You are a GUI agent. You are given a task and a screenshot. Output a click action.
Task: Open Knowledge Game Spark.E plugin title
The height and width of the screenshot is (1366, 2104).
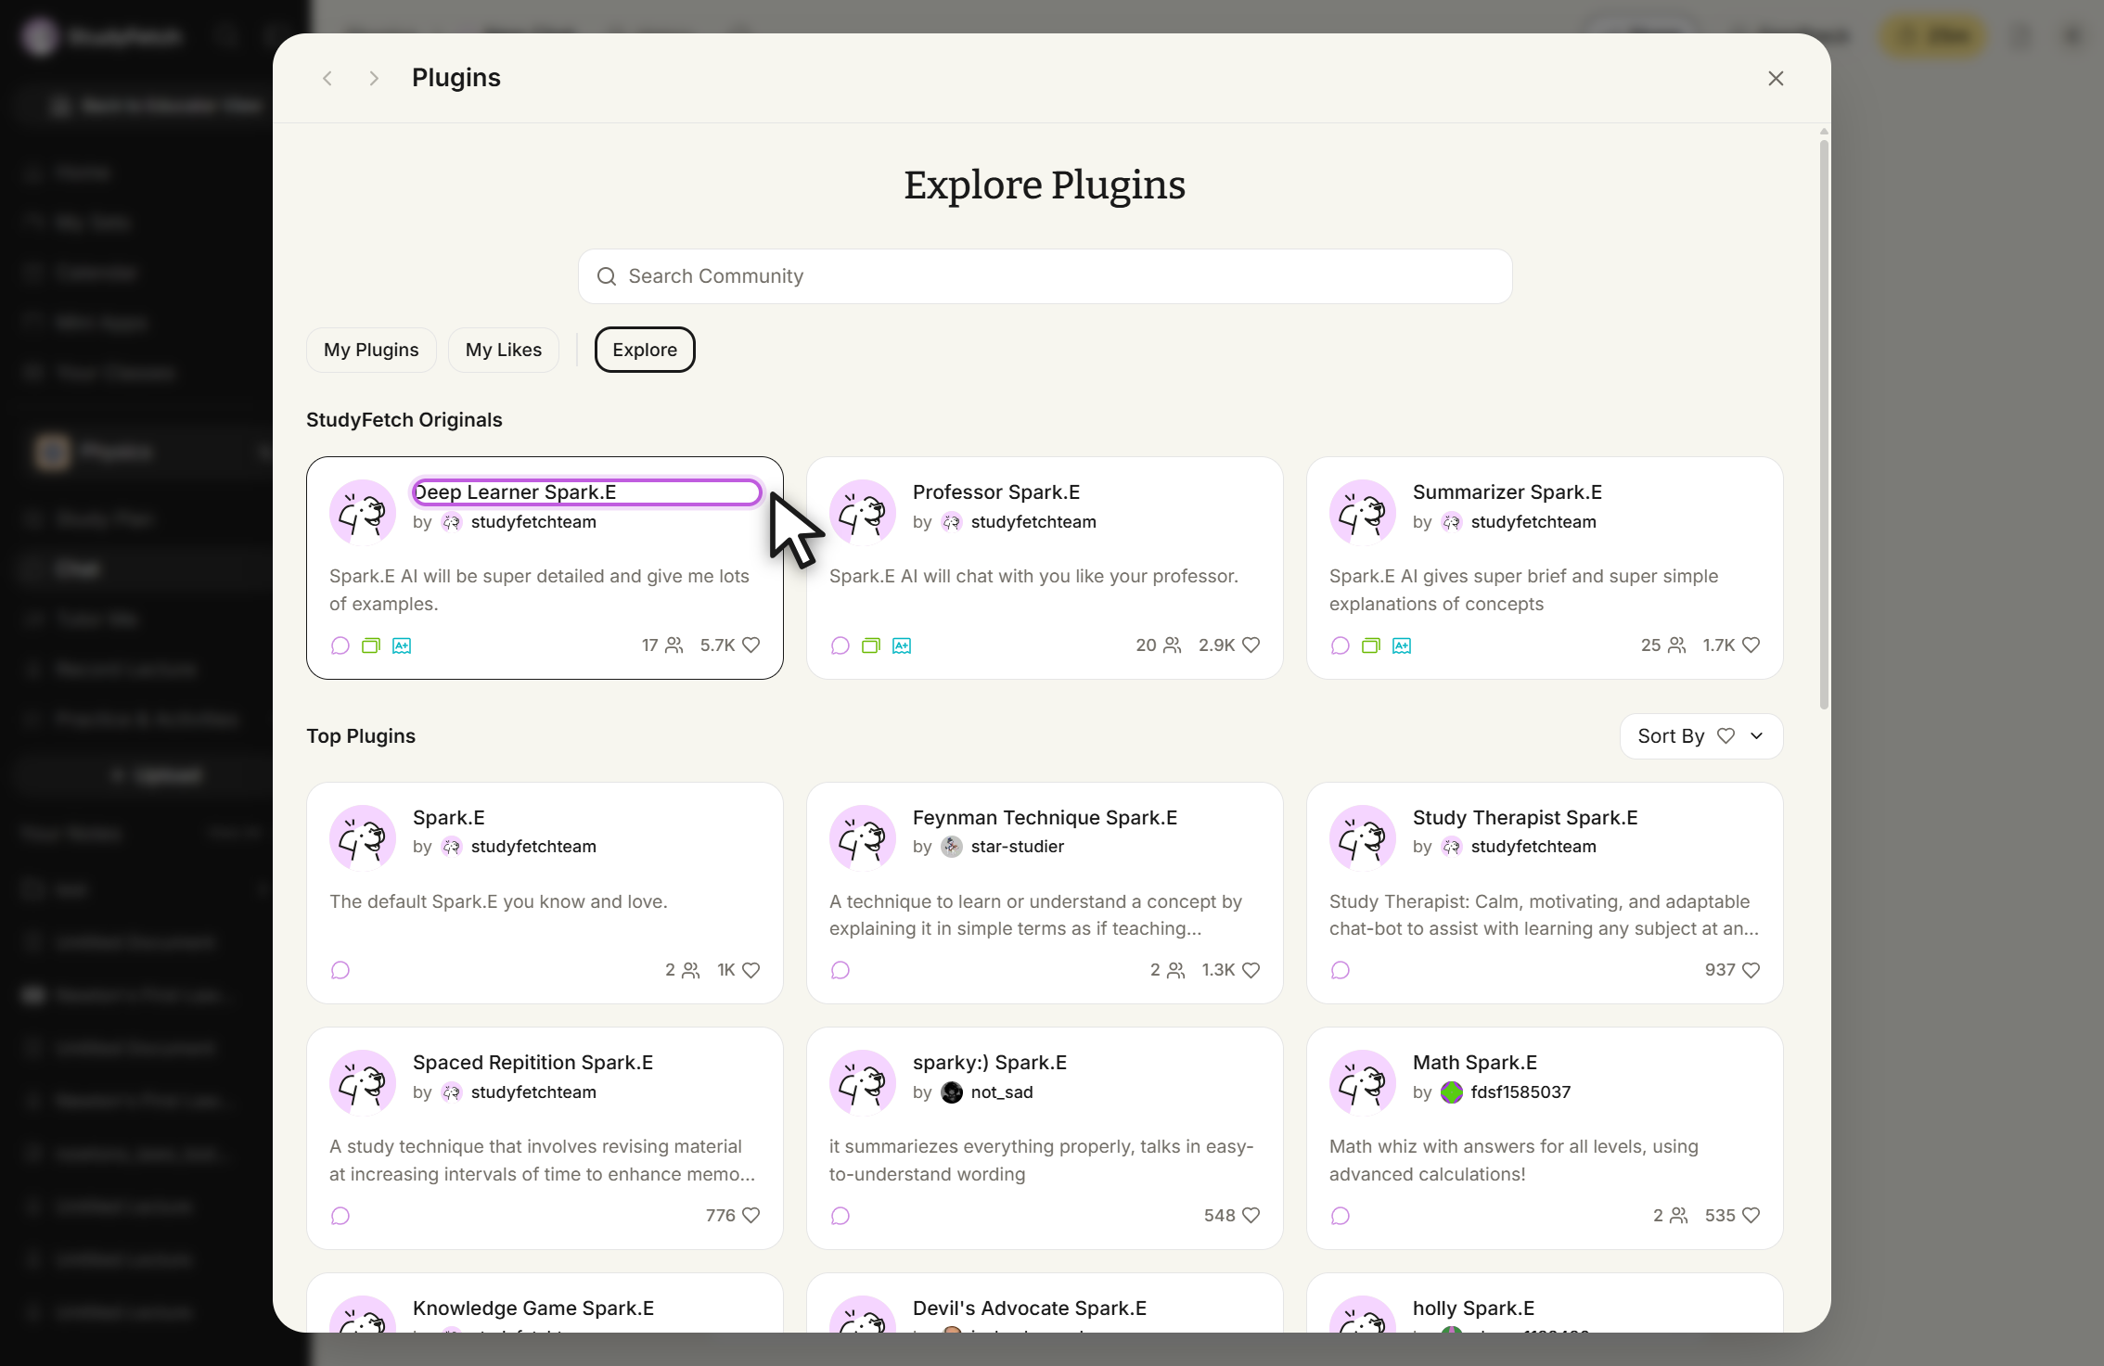click(x=533, y=1309)
